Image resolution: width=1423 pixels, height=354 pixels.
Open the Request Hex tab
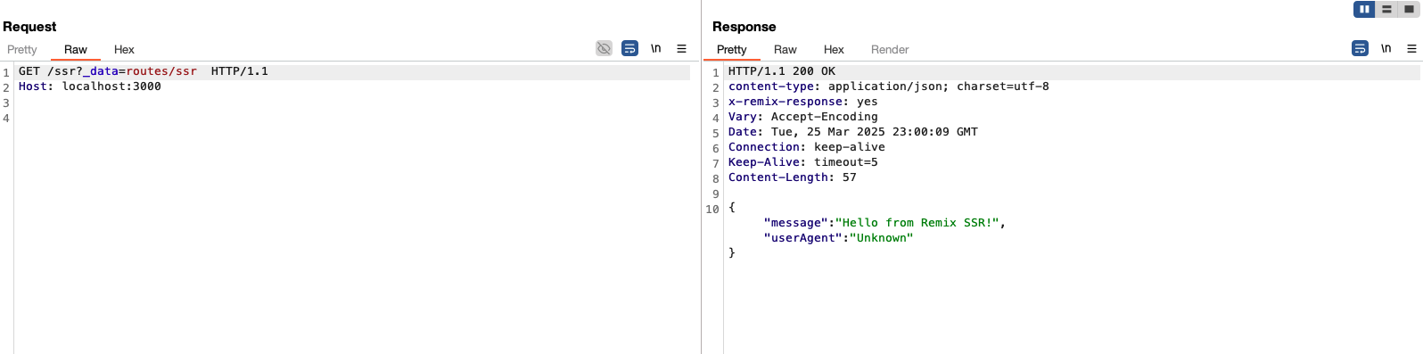(124, 50)
